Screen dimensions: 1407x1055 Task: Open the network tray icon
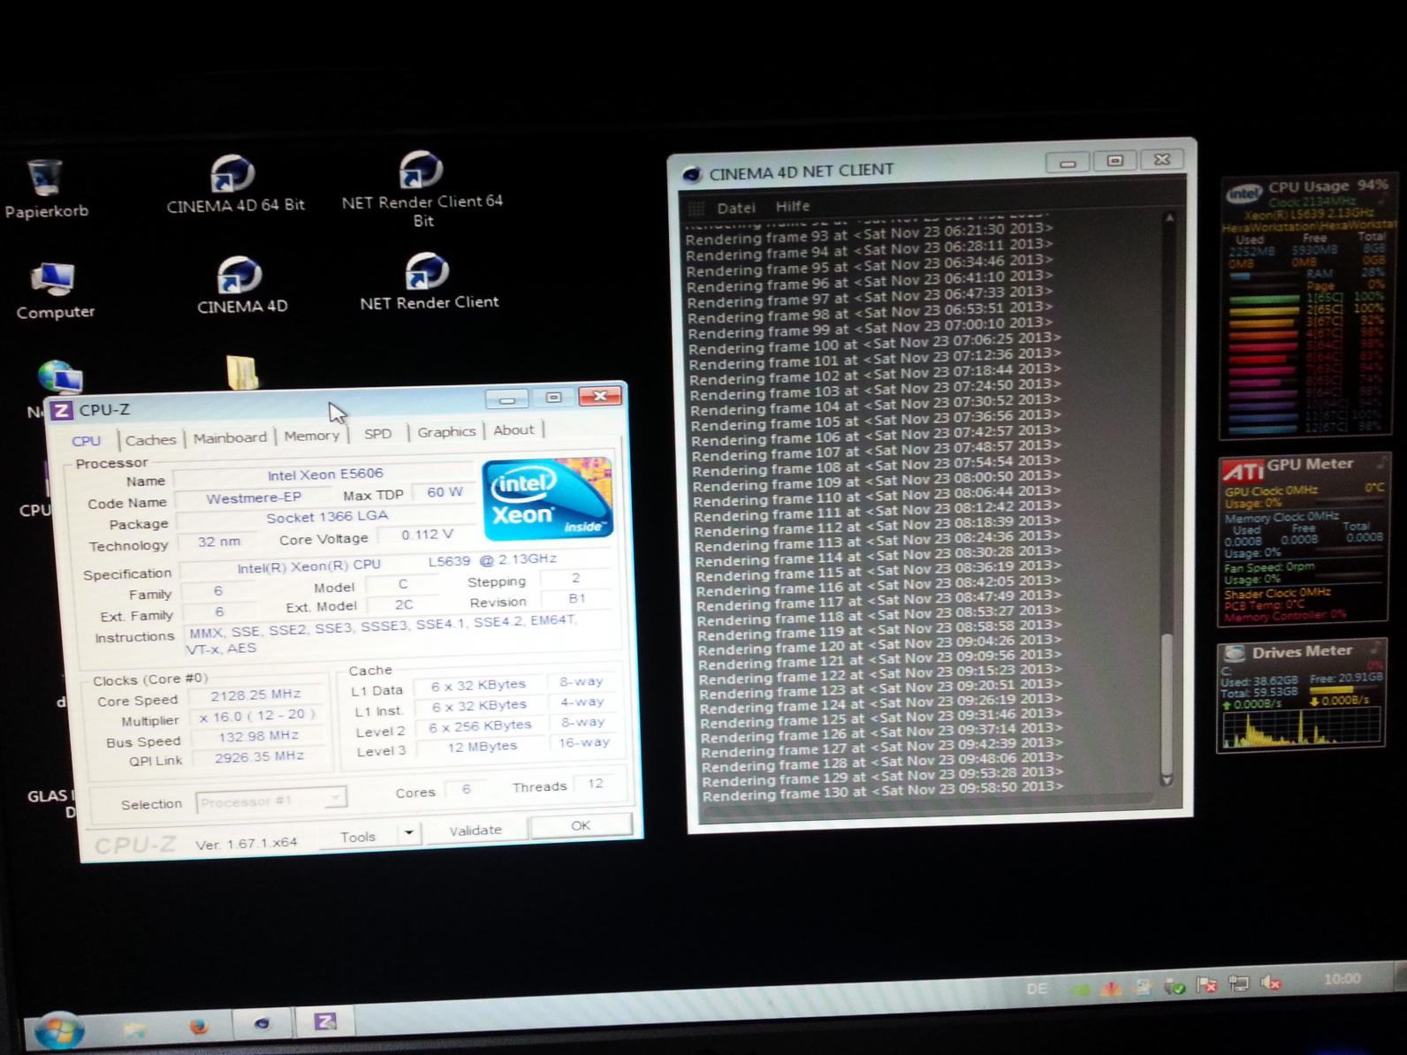1239,983
